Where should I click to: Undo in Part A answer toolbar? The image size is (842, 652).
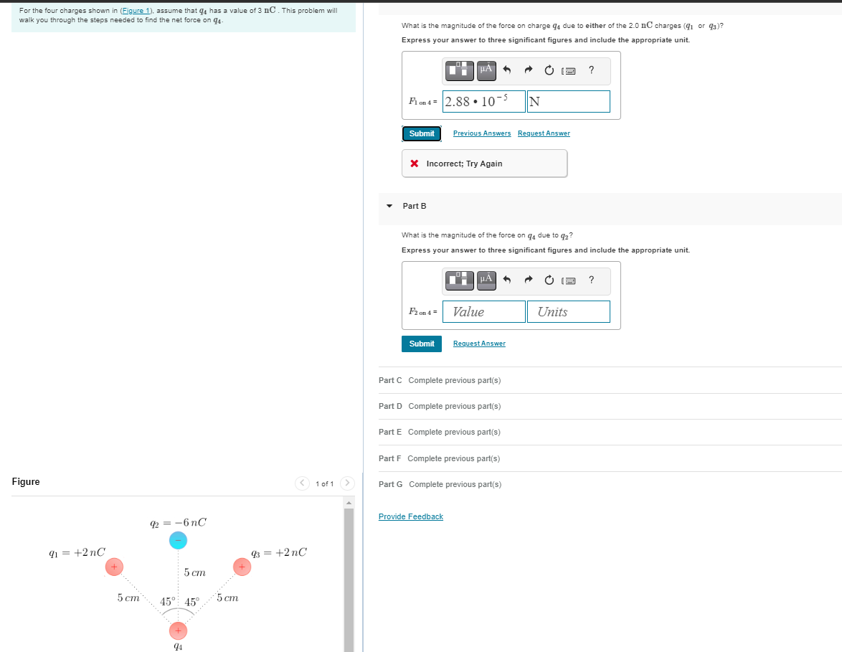point(506,70)
